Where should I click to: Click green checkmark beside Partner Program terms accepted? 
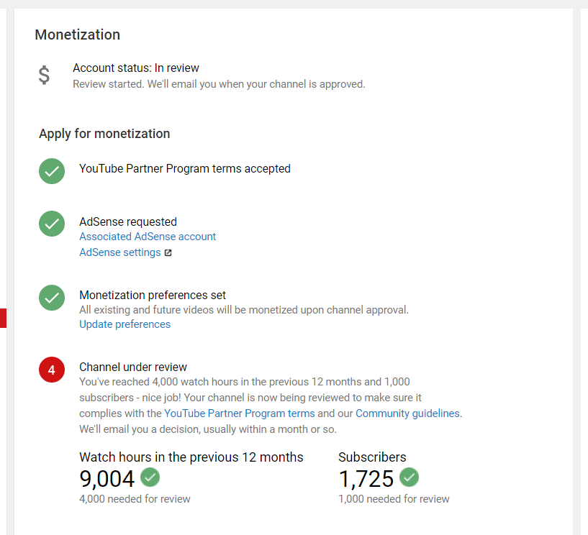[x=52, y=171]
